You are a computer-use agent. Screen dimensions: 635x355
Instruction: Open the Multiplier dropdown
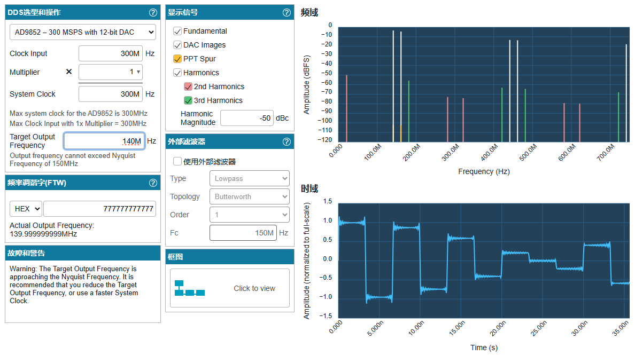click(111, 72)
